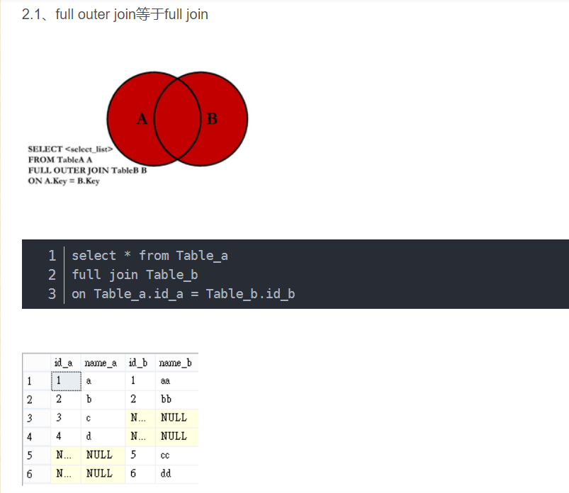Click the name_a cell containing 'c'
Viewport: 569px width, 493px height.
pyautogui.click(x=103, y=418)
